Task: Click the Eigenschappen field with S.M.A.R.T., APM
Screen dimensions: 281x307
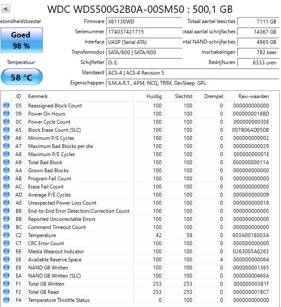Action: click(192, 83)
